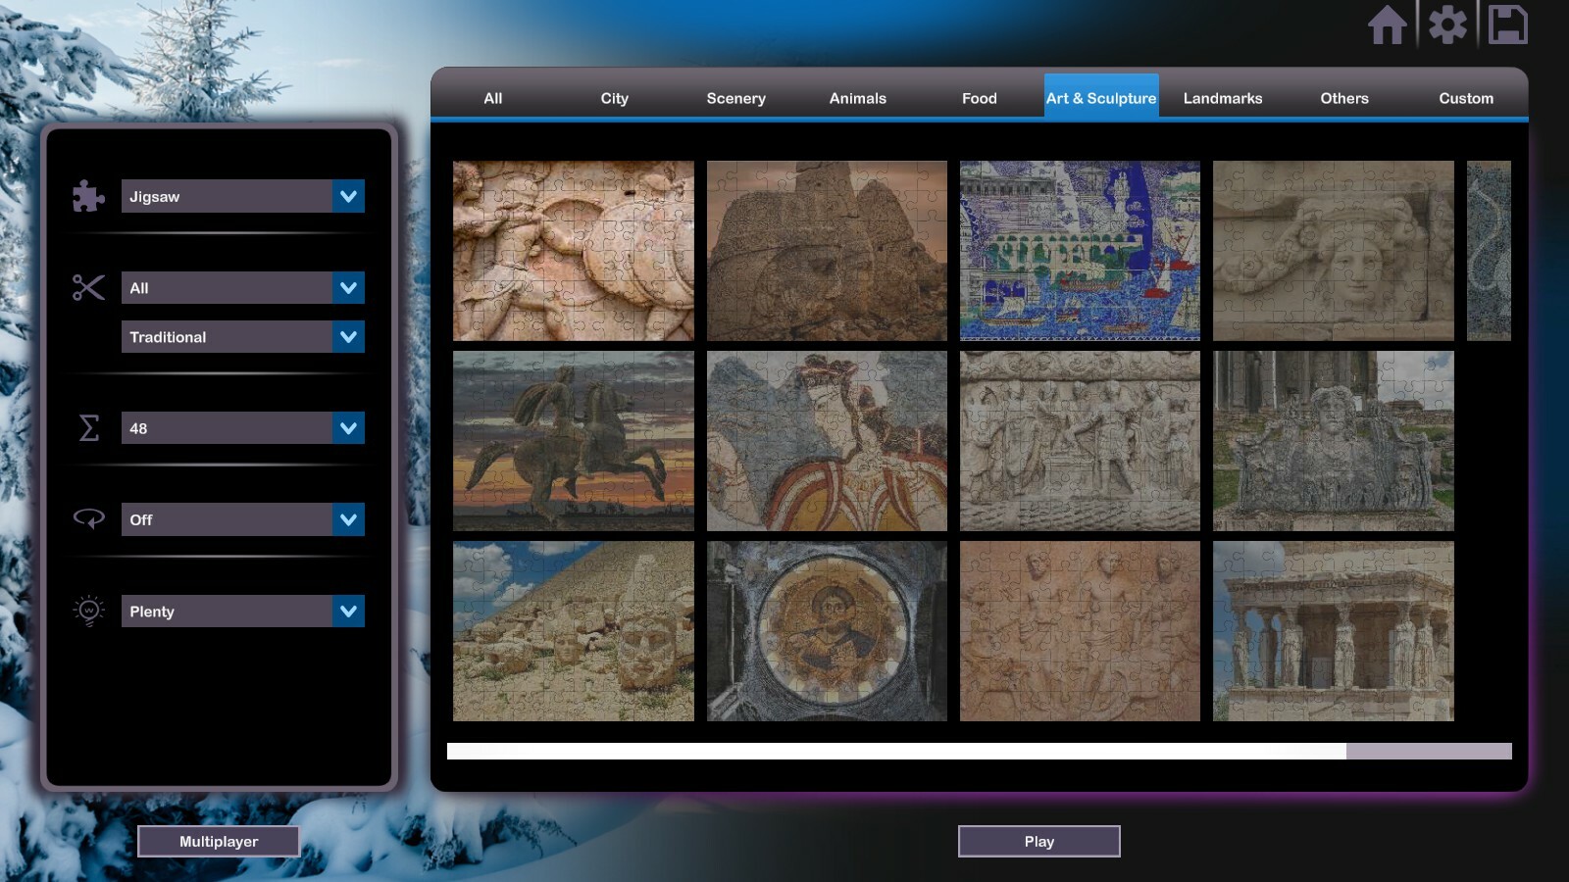
Task: Open the home screen icon
Action: coord(1389,25)
